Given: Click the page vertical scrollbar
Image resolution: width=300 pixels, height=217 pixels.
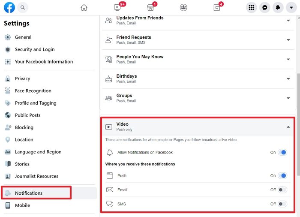Looking at the screenshot, I should pyautogui.click(x=298, y=124).
